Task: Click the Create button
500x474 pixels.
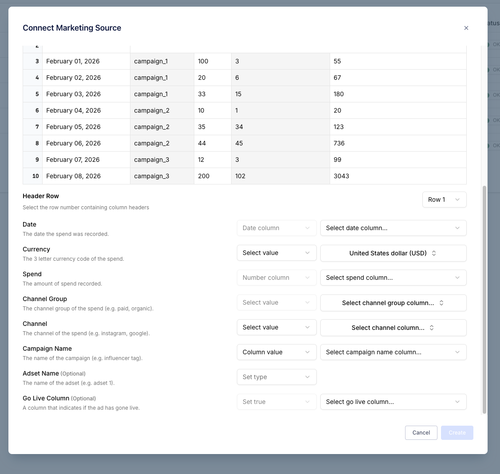Action: click(x=457, y=433)
